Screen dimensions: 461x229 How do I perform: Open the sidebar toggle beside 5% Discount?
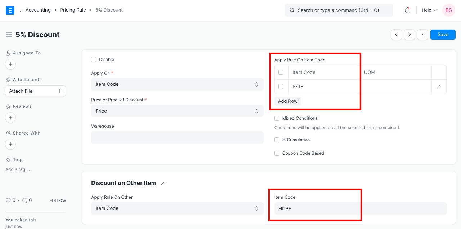pos(9,34)
